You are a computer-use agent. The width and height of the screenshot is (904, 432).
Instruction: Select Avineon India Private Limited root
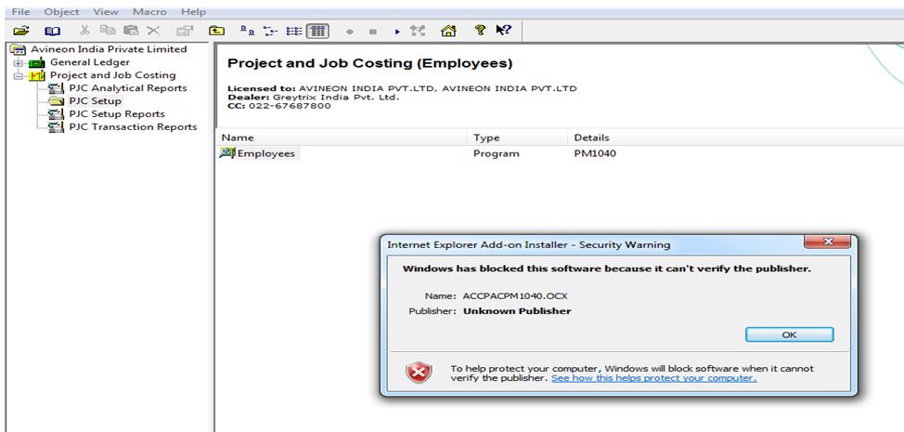pyautogui.click(x=109, y=49)
